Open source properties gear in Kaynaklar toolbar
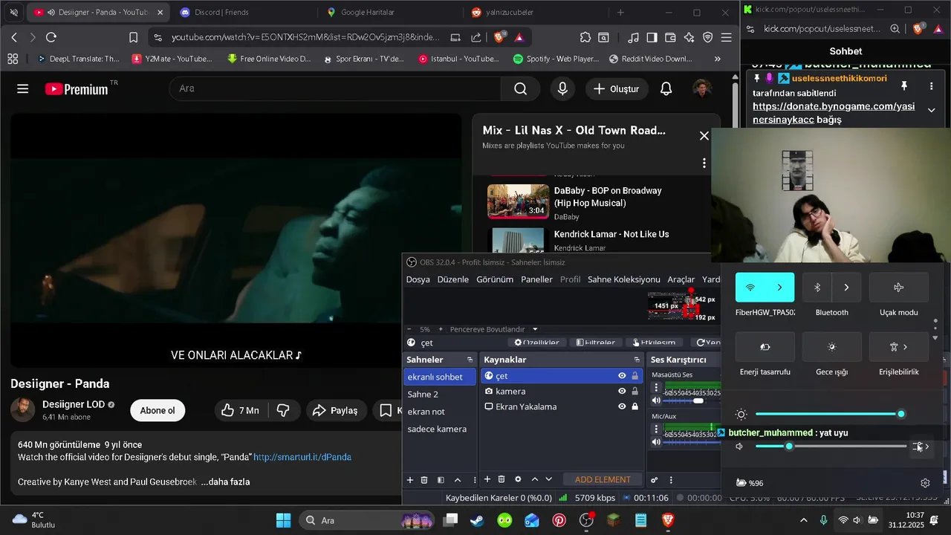This screenshot has width=951, height=535. pyautogui.click(x=518, y=479)
